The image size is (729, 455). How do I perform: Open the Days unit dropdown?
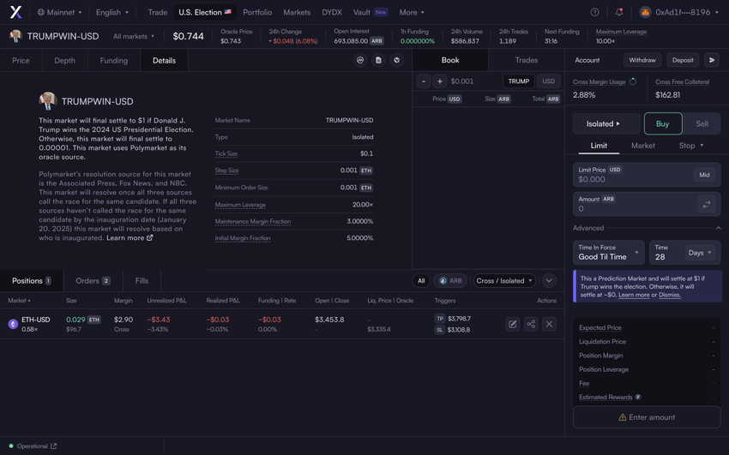700,253
